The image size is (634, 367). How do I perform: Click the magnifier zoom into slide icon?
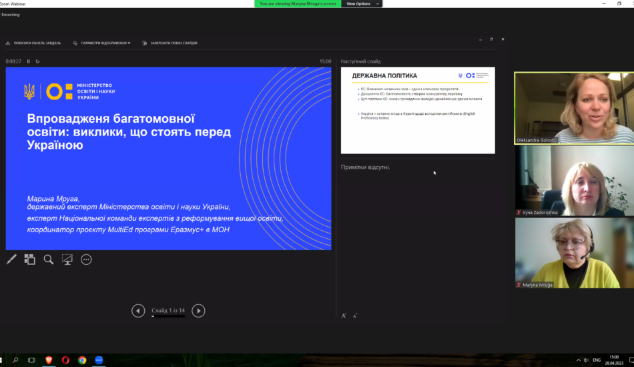click(49, 260)
